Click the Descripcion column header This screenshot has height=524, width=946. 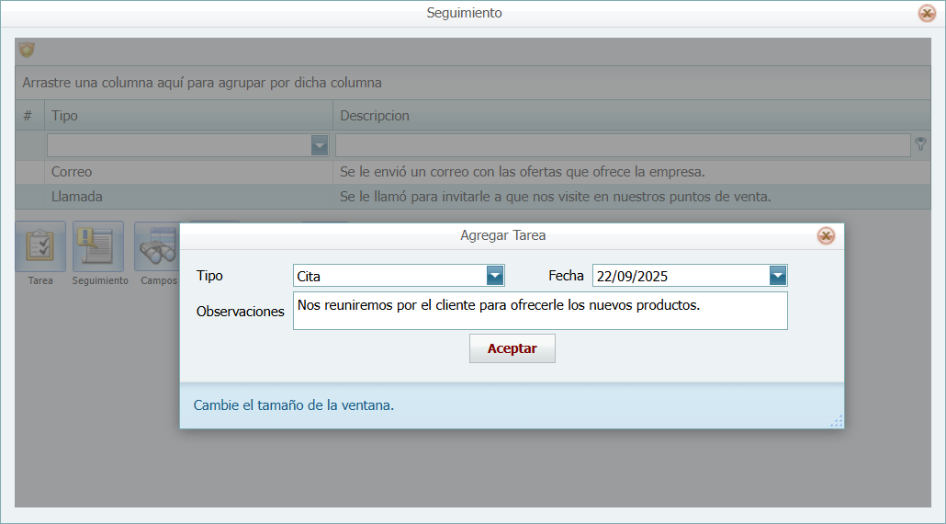pyautogui.click(x=632, y=115)
